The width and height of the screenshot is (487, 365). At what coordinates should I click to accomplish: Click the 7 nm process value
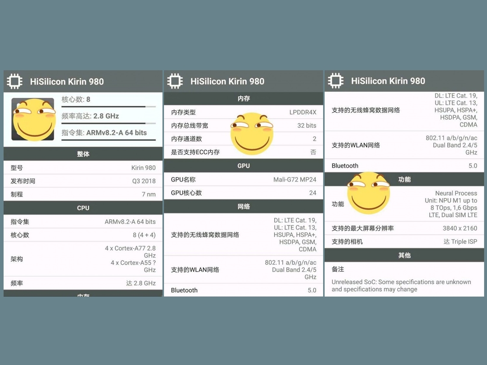149,194
